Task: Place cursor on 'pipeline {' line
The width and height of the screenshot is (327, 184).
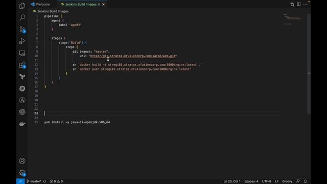Action: tap(53, 16)
